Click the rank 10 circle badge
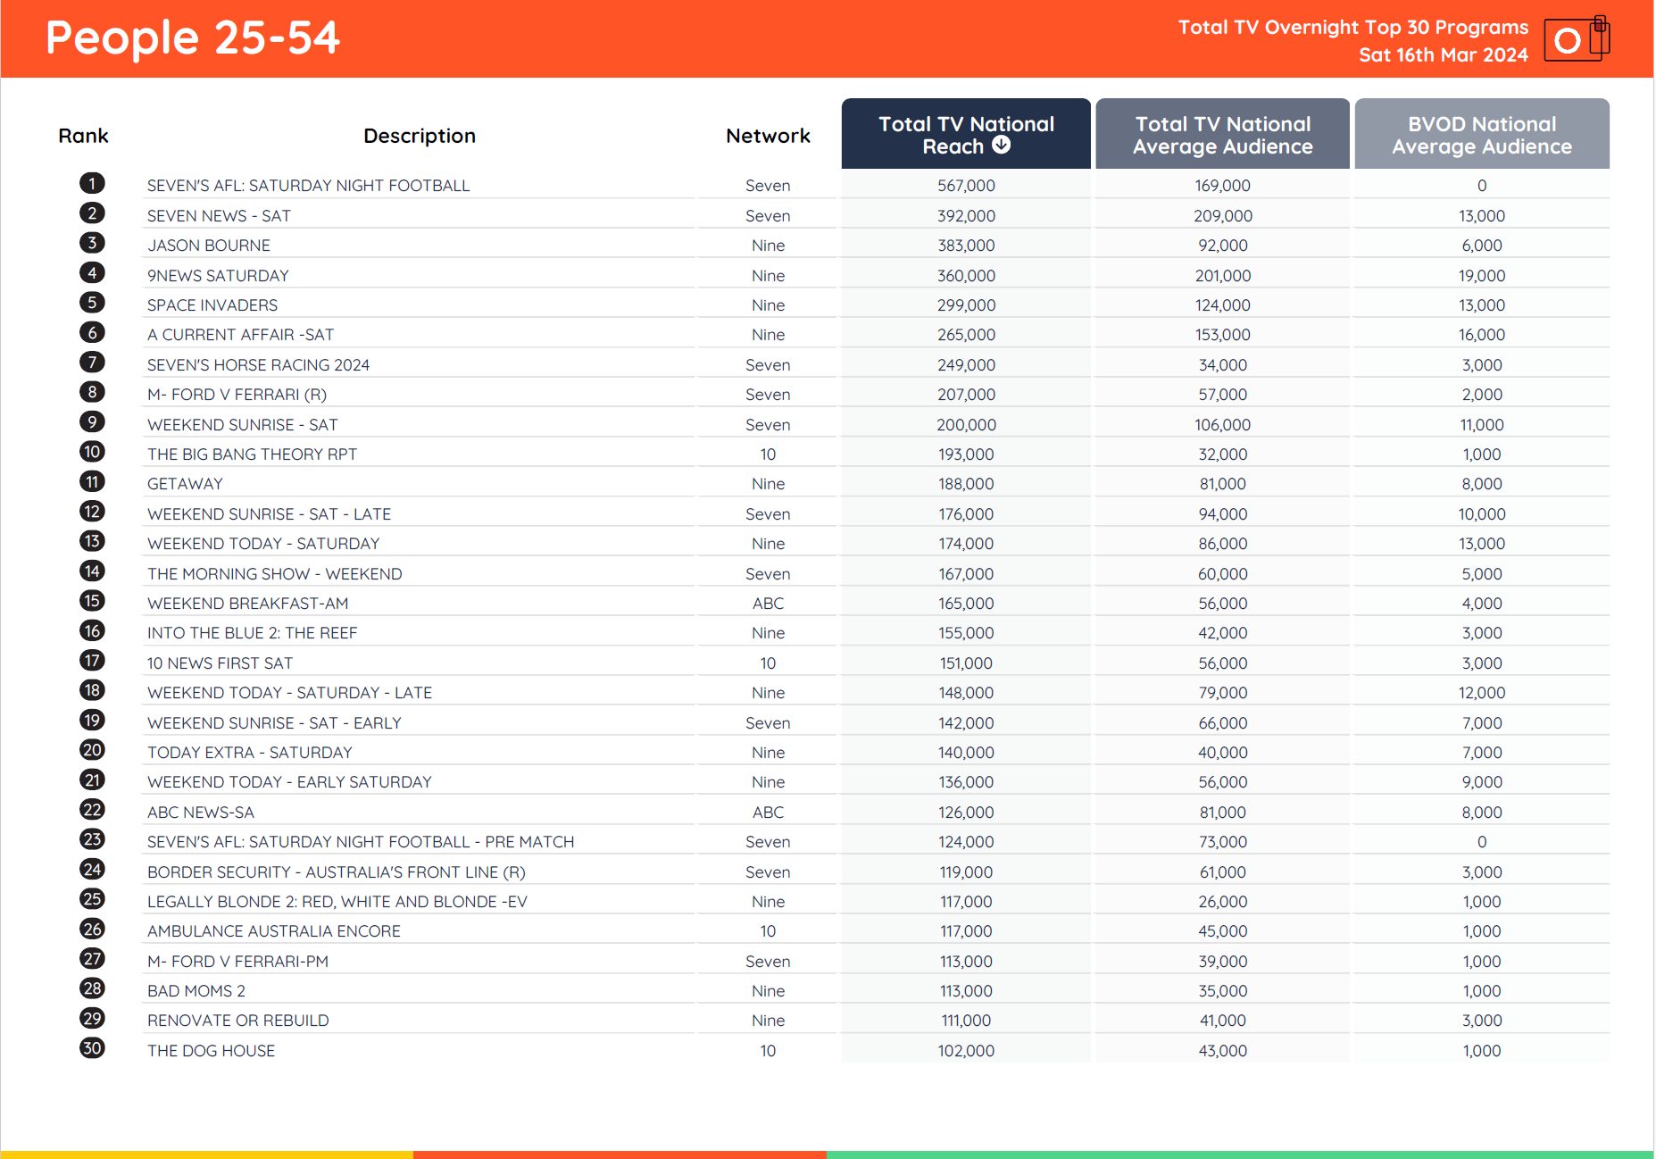 [92, 452]
